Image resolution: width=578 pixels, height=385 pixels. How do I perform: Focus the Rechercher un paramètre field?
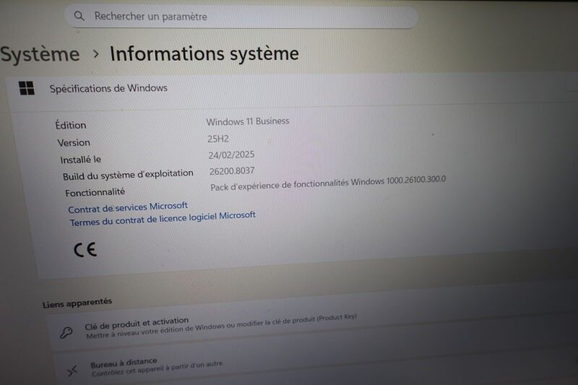(x=241, y=17)
